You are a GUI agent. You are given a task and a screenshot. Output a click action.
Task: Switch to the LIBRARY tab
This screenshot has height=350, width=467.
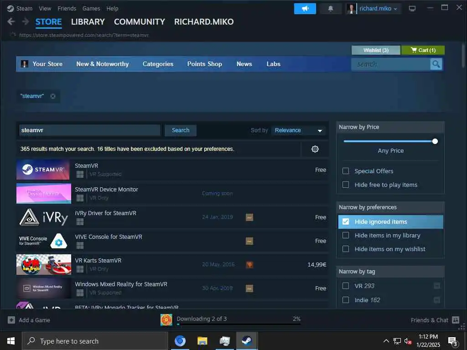88,22
